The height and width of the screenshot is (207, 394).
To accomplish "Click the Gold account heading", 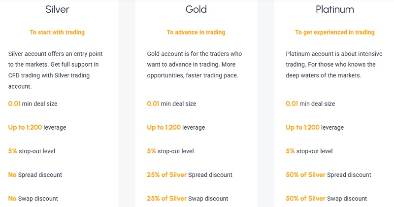I will pyautogui.click(x=196, y=9).
